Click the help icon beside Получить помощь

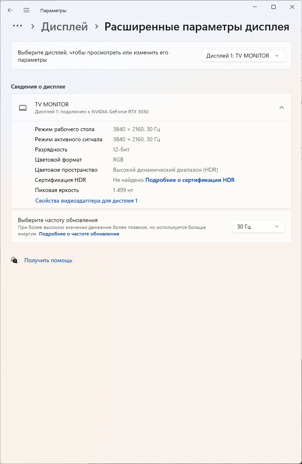(x=15, y=260)
